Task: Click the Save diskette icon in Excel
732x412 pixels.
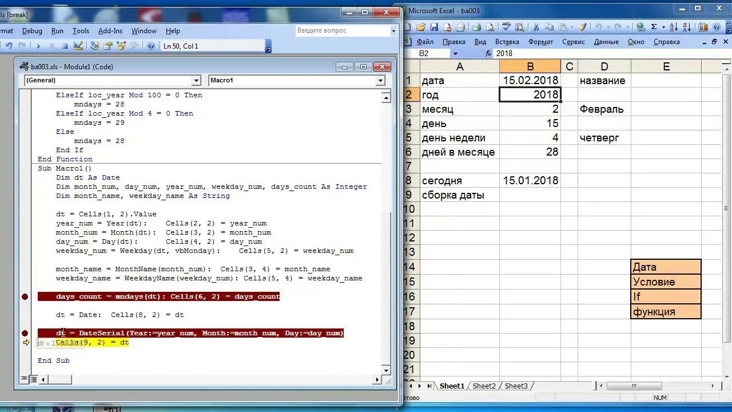Action: pyautogui.click(x=434, y=27)
